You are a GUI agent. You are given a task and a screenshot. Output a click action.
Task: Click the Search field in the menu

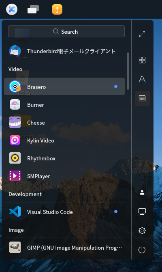click(66, 31)
